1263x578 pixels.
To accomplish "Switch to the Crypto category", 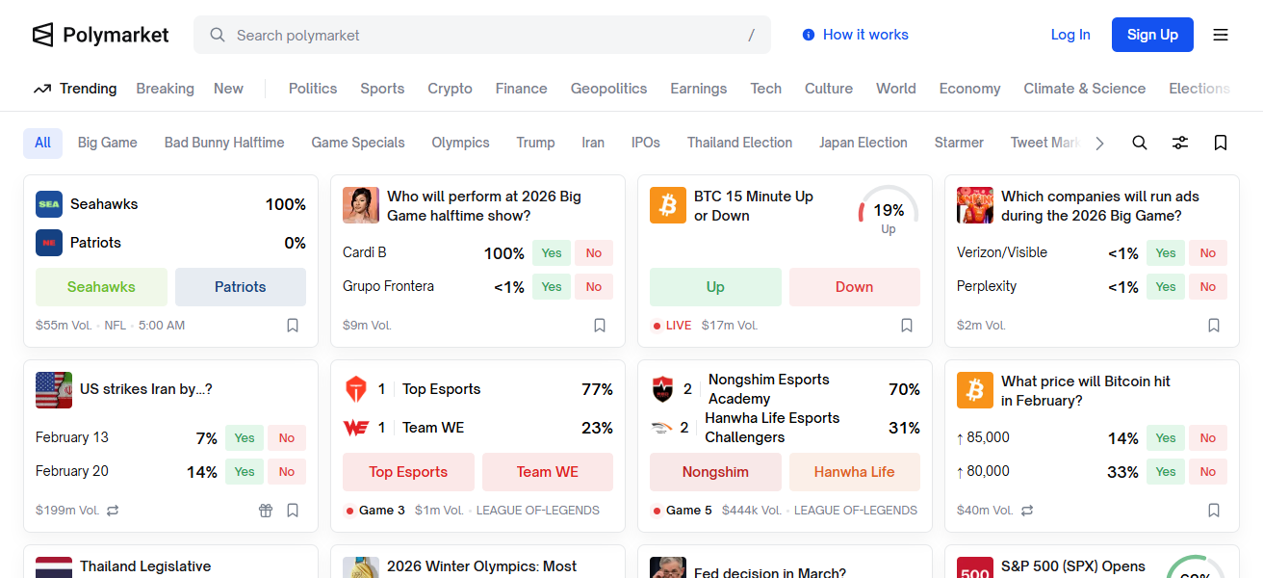I will 450,89.
